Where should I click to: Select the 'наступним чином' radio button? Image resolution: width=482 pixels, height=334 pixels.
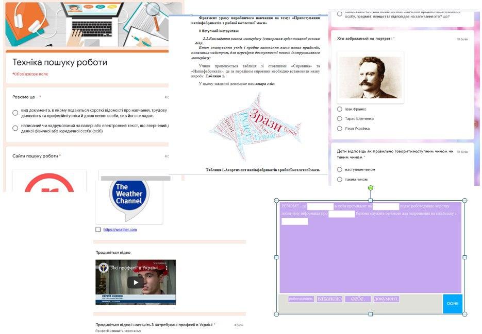(x=340, y=169)
